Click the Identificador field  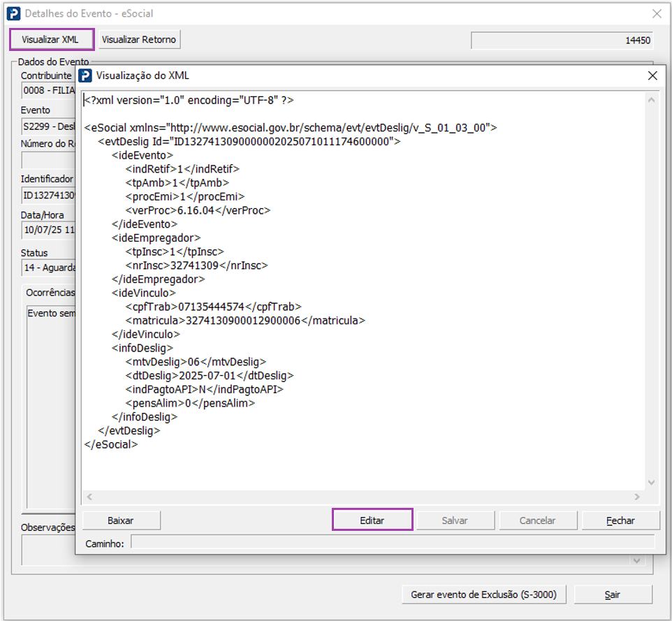click(x=48, y=196)
